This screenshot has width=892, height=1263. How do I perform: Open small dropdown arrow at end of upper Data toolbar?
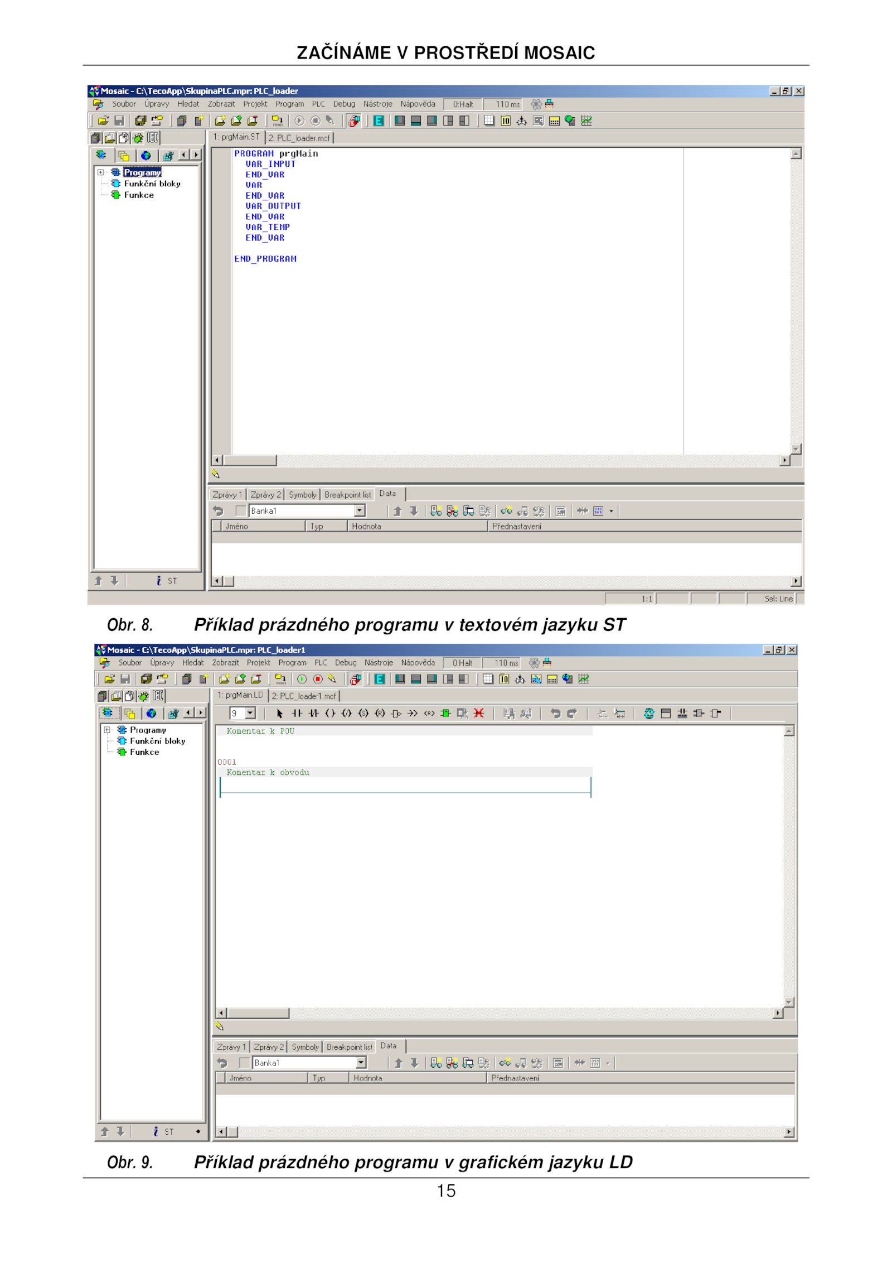tap(612, 512)
